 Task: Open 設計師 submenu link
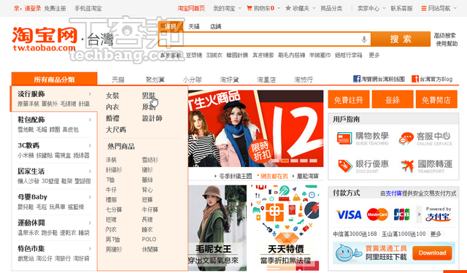[153, 118]
